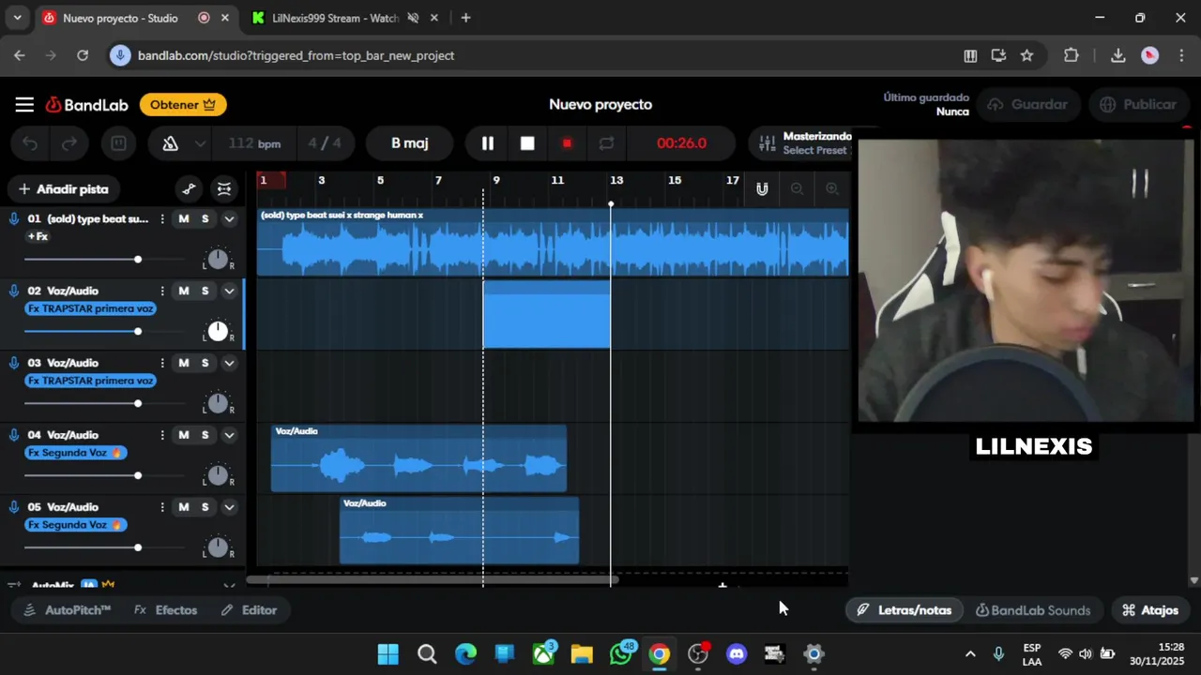Toggle loop cycle mode
Image resolution: width=1201 pixels, height=675 pixels.
click(606, 143)
